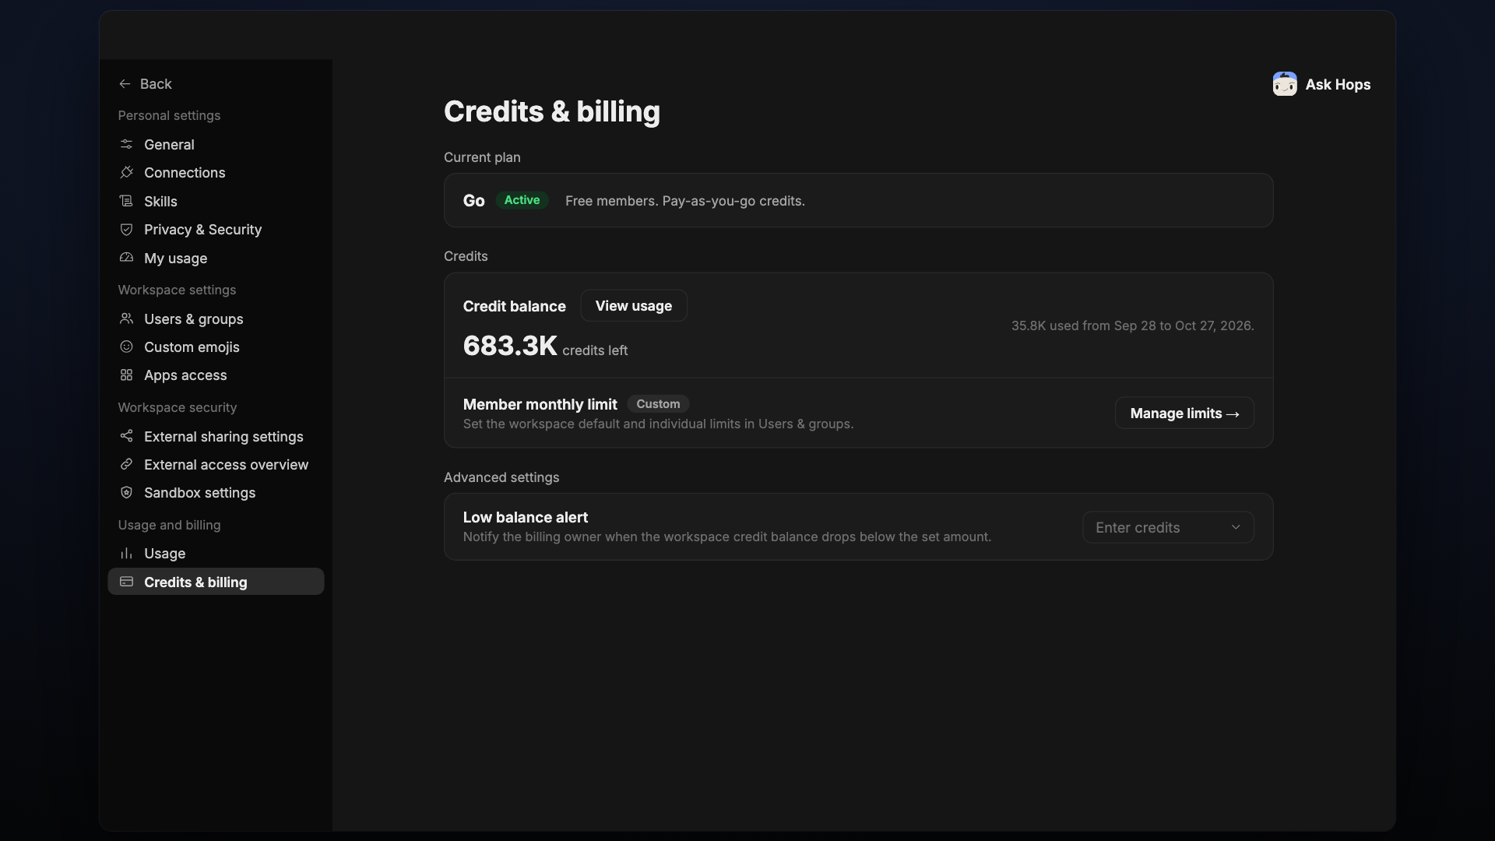Open the Usage page
This screenshot has height=841, width=1495.
point(216,553)
